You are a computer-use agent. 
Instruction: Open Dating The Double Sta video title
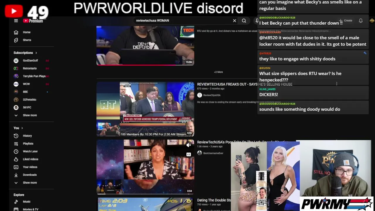point(214,200)
